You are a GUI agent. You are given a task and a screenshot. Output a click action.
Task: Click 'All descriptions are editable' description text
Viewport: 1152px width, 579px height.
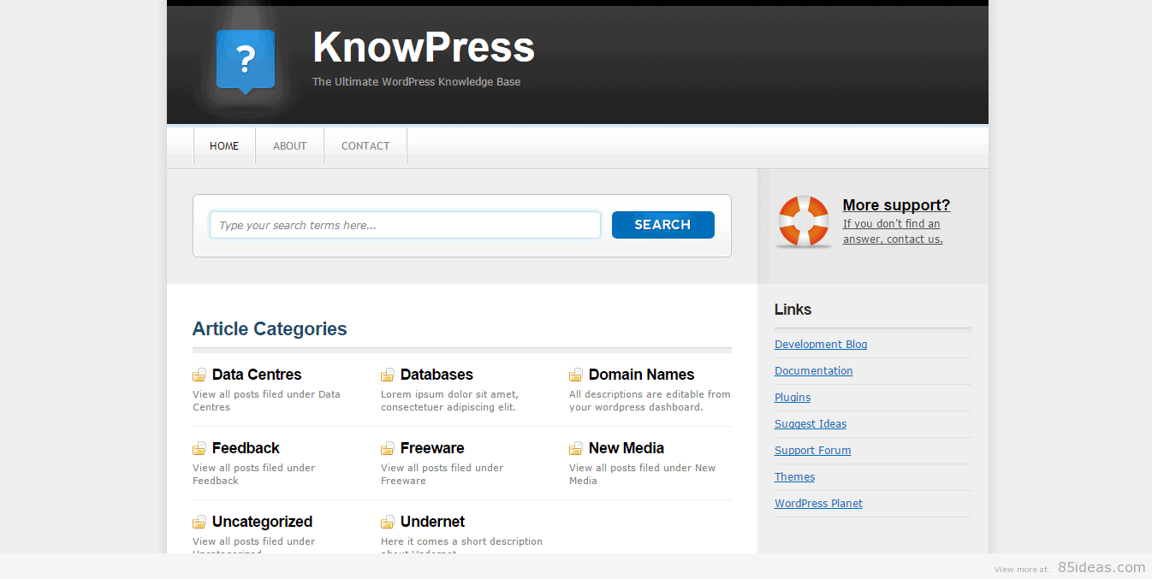[650, 401]
